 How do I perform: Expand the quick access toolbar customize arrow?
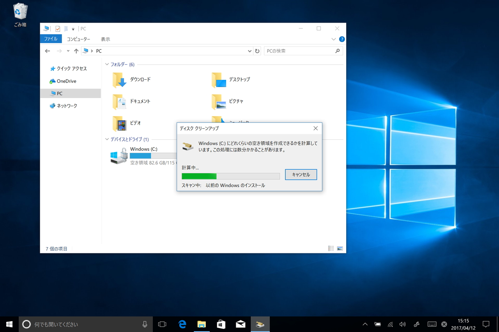[73, 28]
